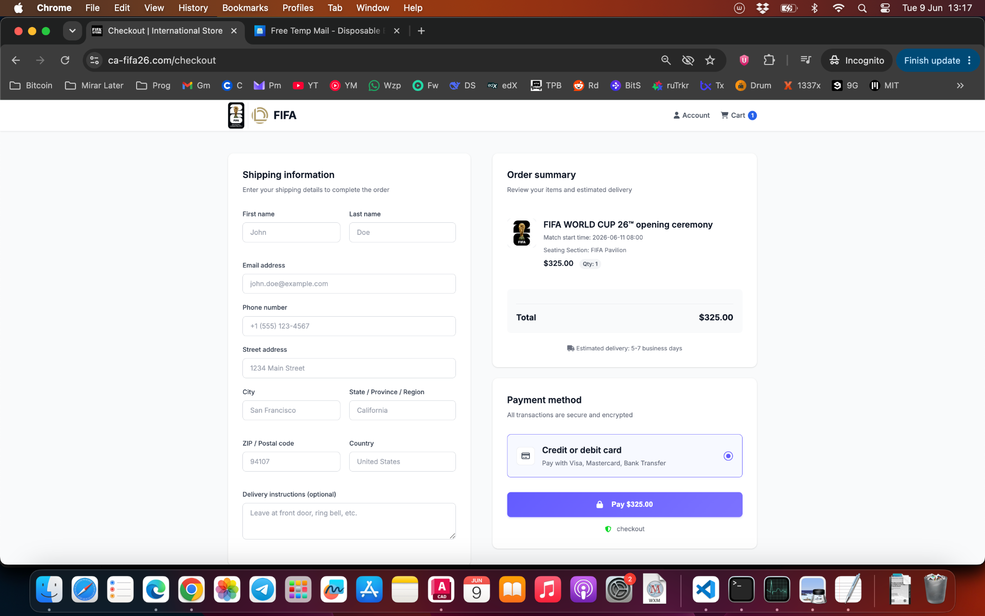The width and height of the screenshot is (985, 616).
Task: Open the Wi-Fi status menu
Action: click(x=838, y=8)
